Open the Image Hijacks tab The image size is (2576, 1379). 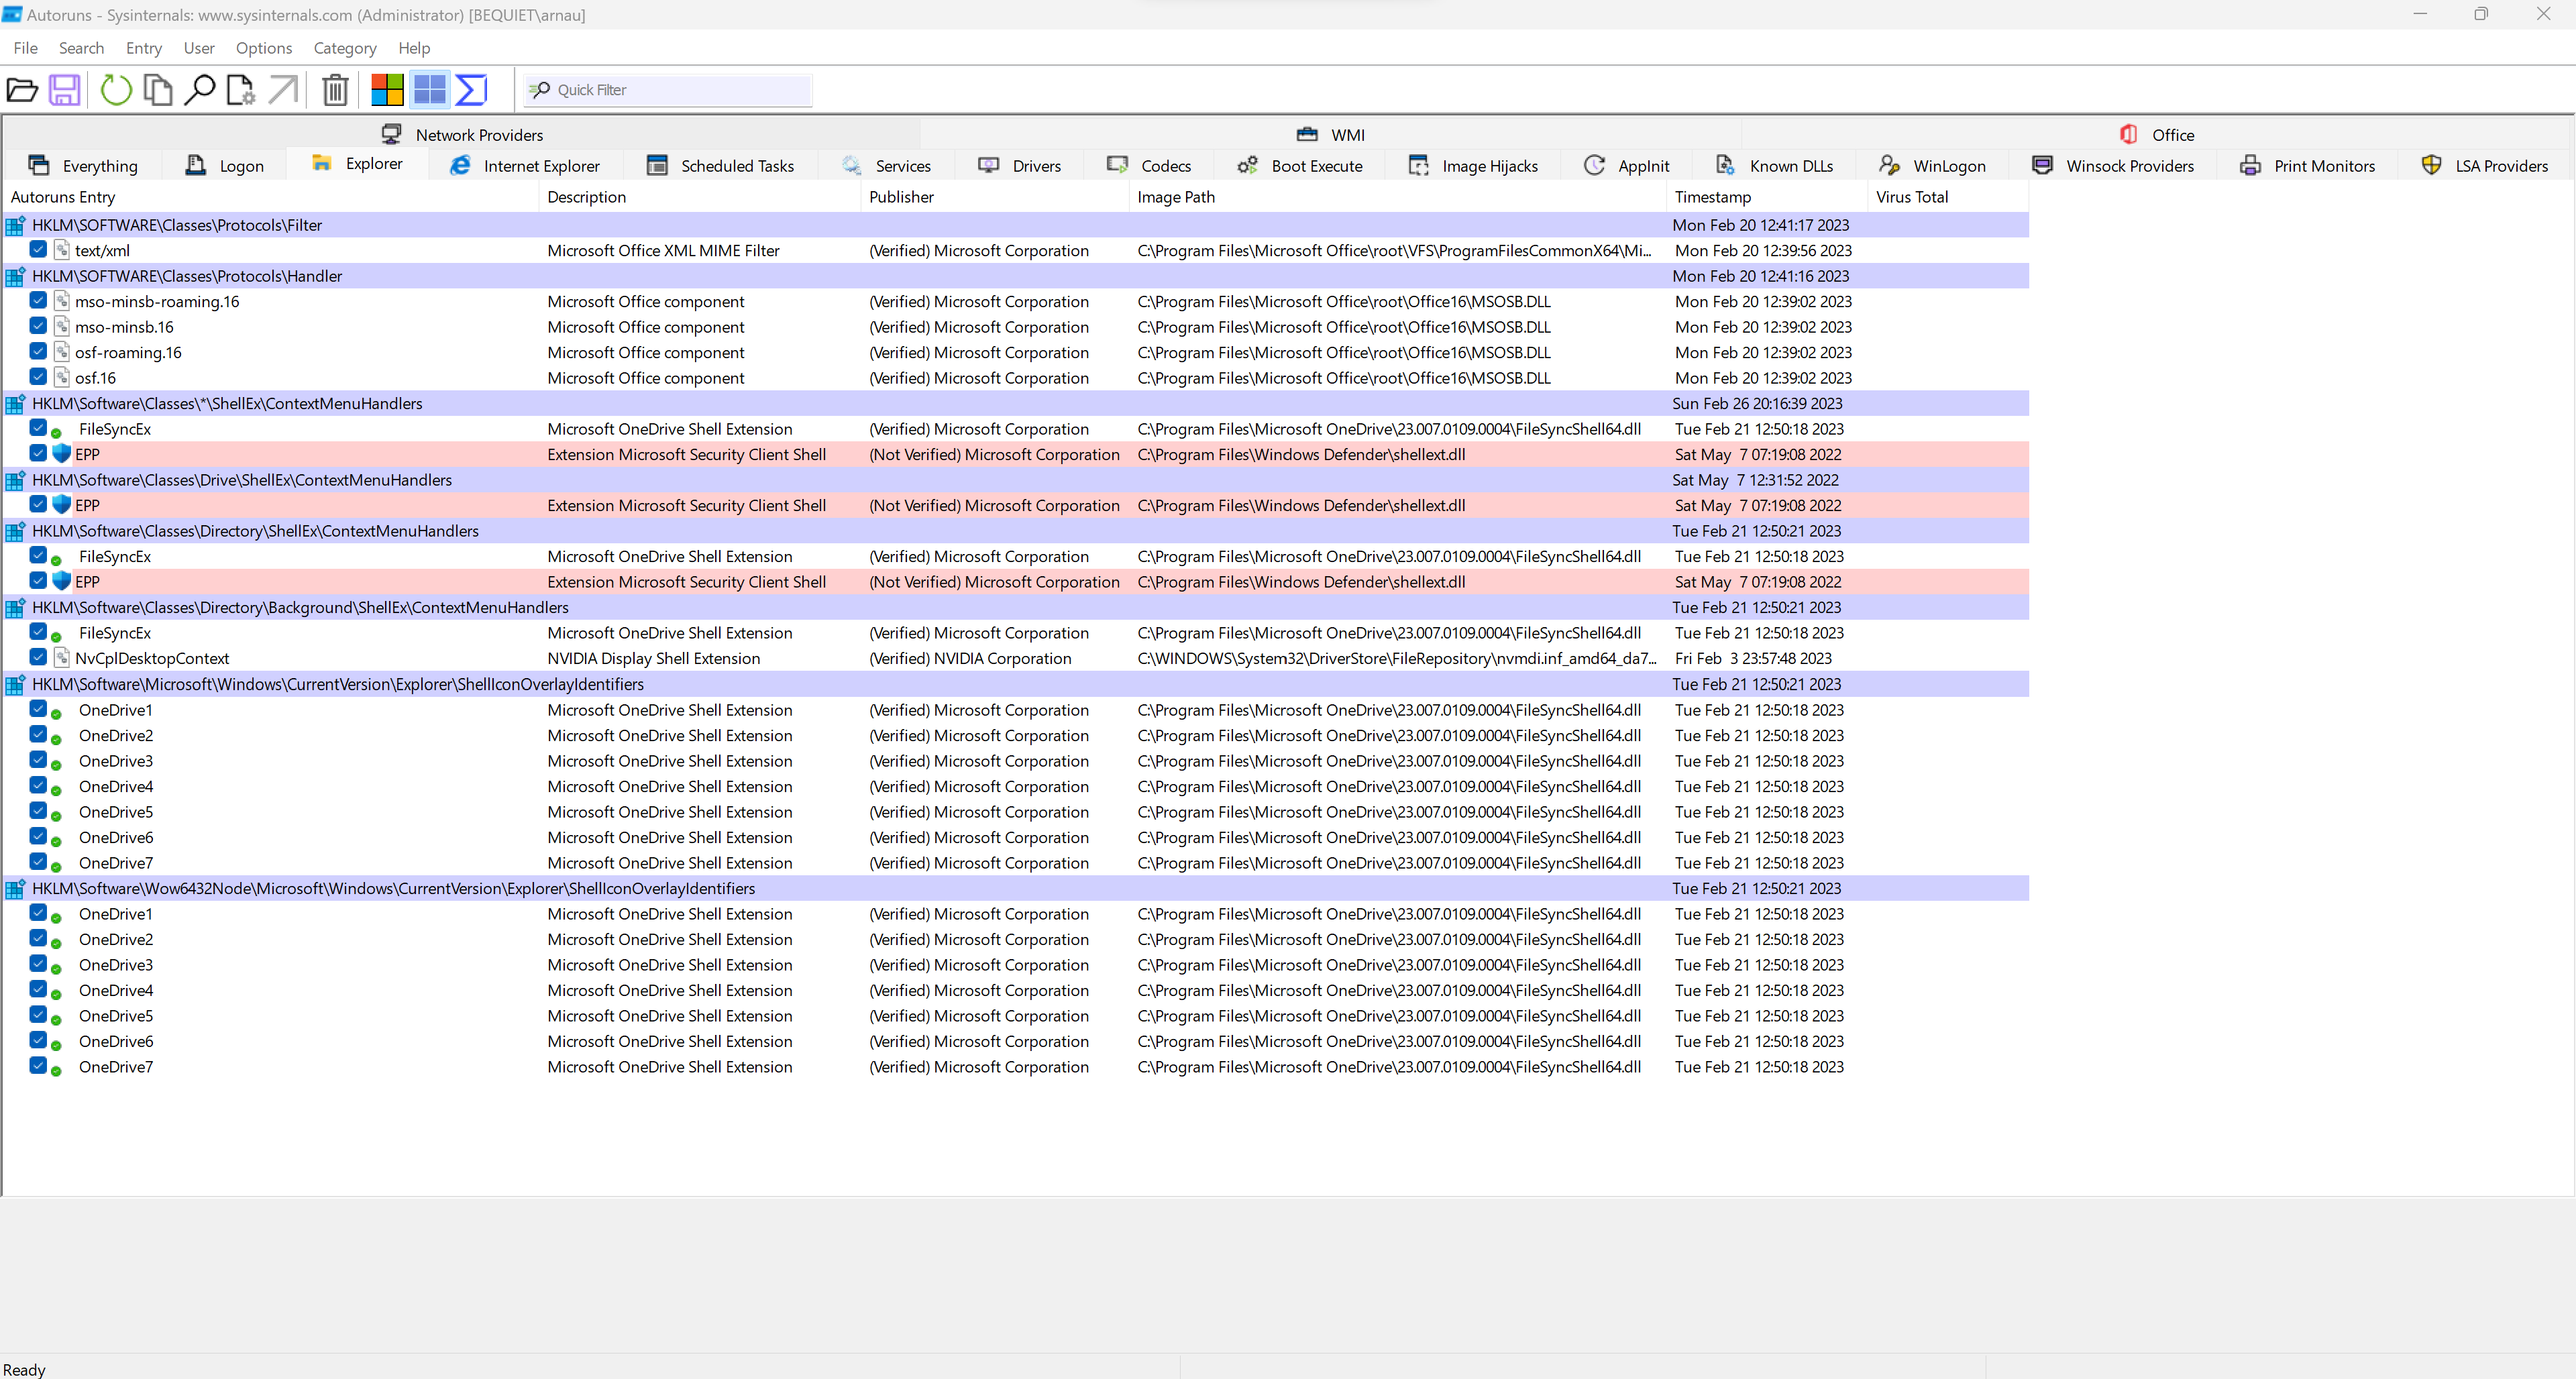(1473, 166)
